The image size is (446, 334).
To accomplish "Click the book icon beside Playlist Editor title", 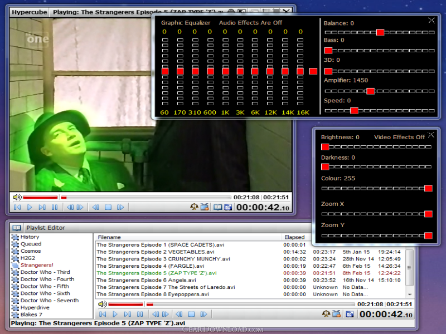I will tap(17, 228).
